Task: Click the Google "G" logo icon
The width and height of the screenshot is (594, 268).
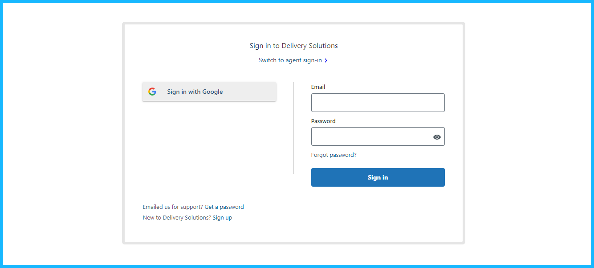Action: tap(152, 92)
